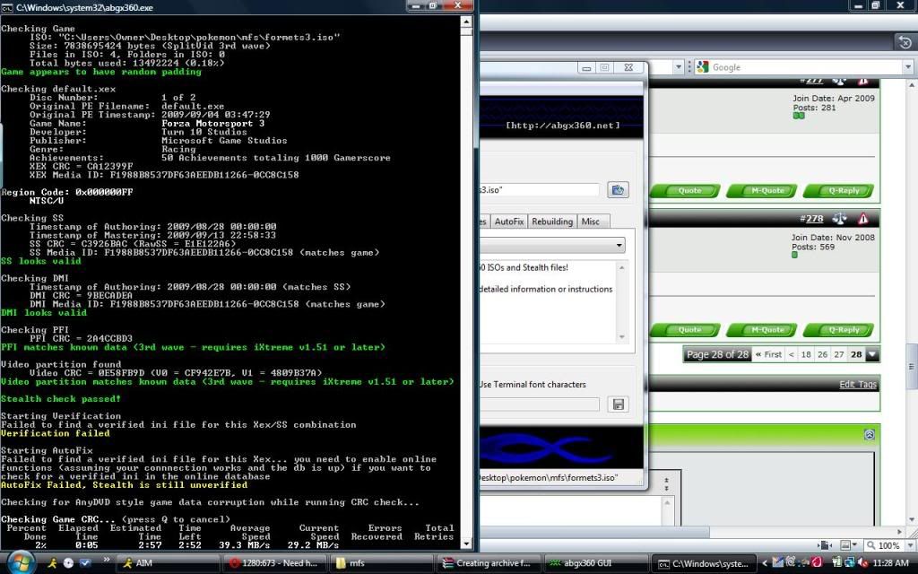
Task: Open the Windows Start orb
Action: (21, 563)
